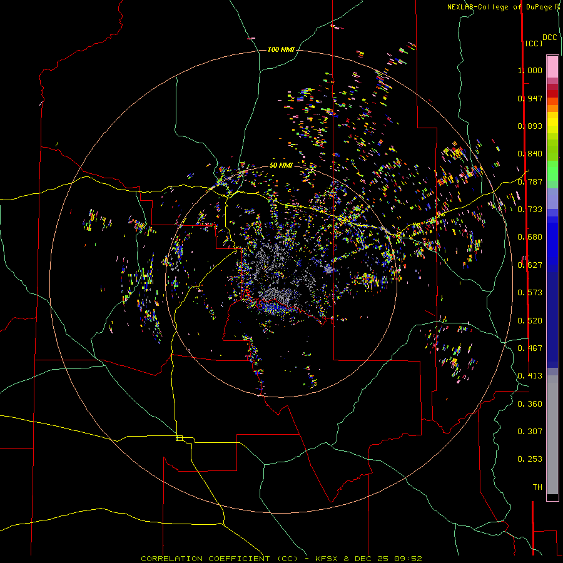
Task: Click the 0.360 scale value
Action: (530, 404)
